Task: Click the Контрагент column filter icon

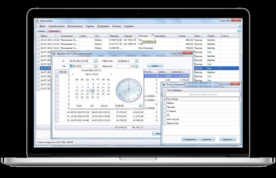Action: click(153, 35)
